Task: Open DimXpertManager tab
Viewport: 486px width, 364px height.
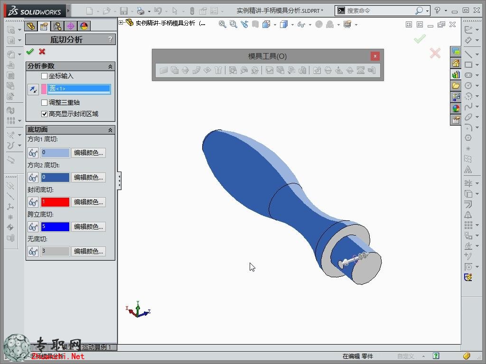Action: pos(71,26)
